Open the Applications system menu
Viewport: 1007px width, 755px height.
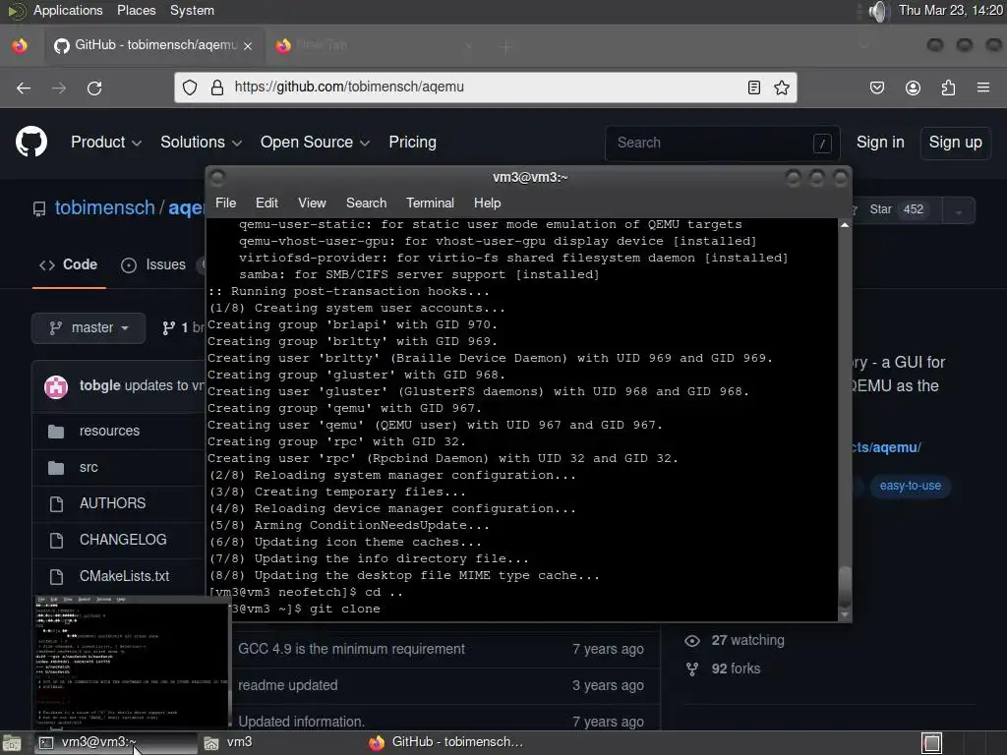pyautogui.click(x=68, y=10)
